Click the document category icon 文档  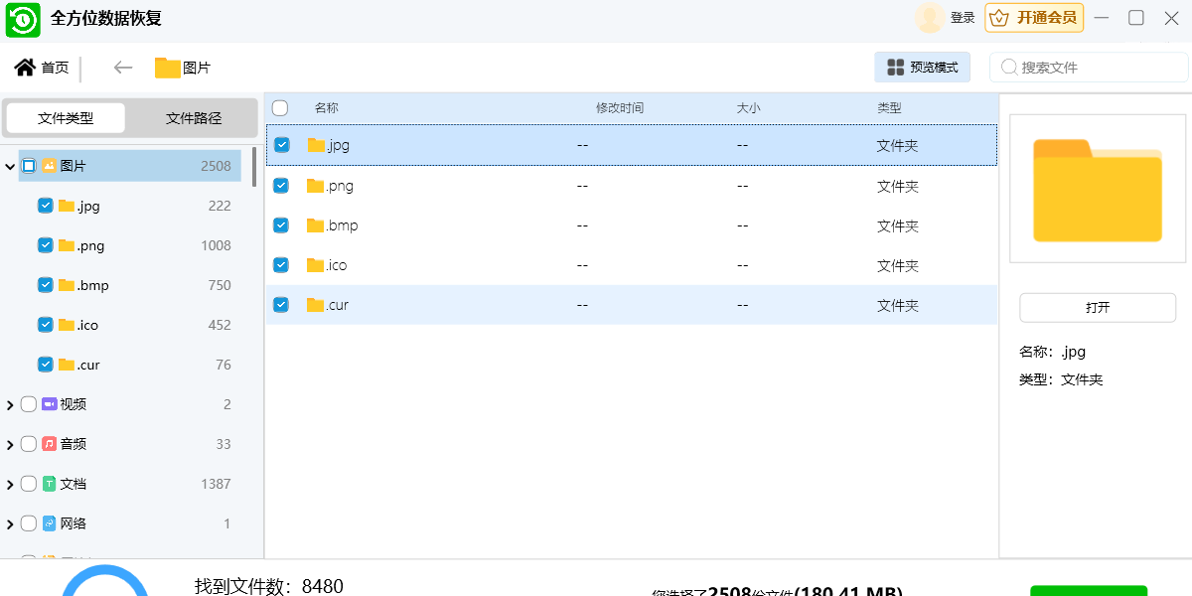49,484
